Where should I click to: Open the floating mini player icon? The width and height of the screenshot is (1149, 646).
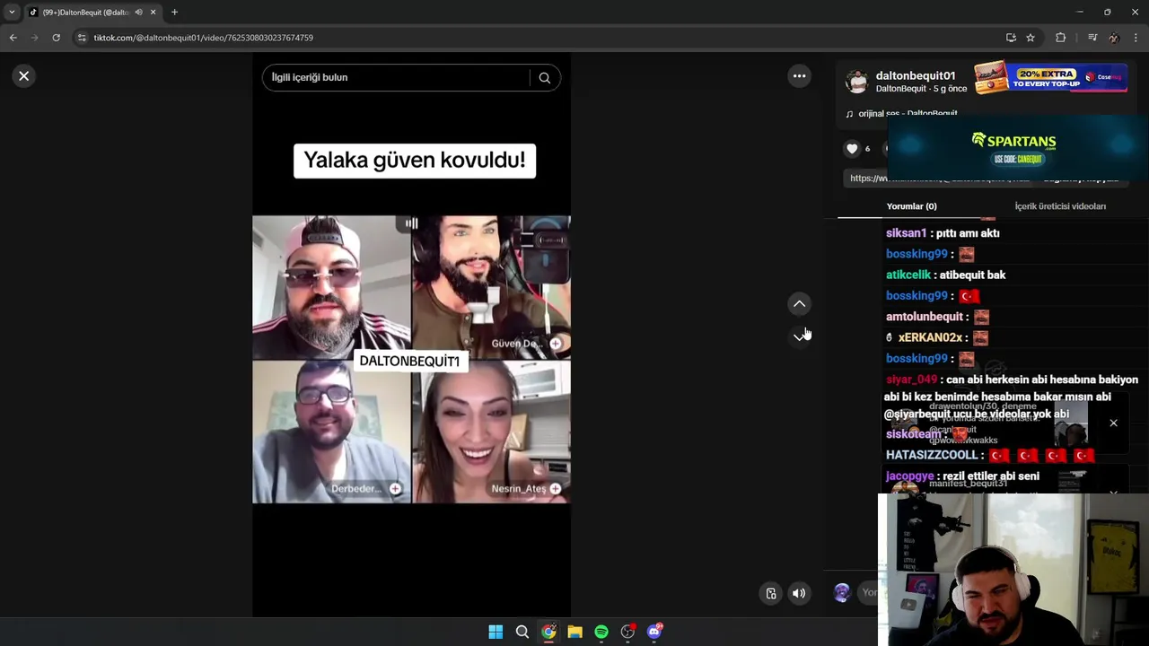tap(770, 593)
